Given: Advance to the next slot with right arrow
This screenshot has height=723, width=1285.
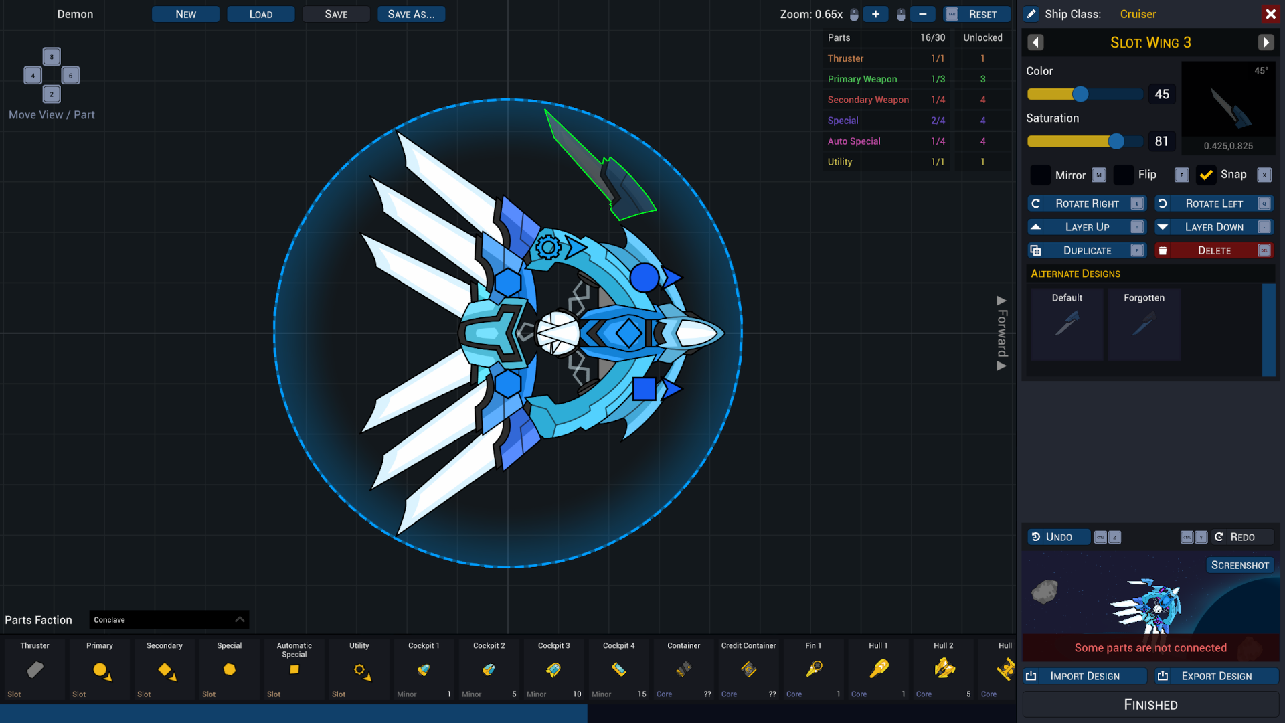Looking at the screenshot, I should pos(1266,42).
